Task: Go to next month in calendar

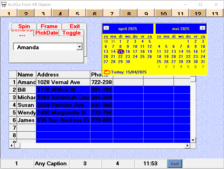Action: click(x=202, y=28)
